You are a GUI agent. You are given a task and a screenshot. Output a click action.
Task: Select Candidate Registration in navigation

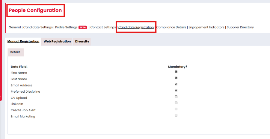pos(136,27)
